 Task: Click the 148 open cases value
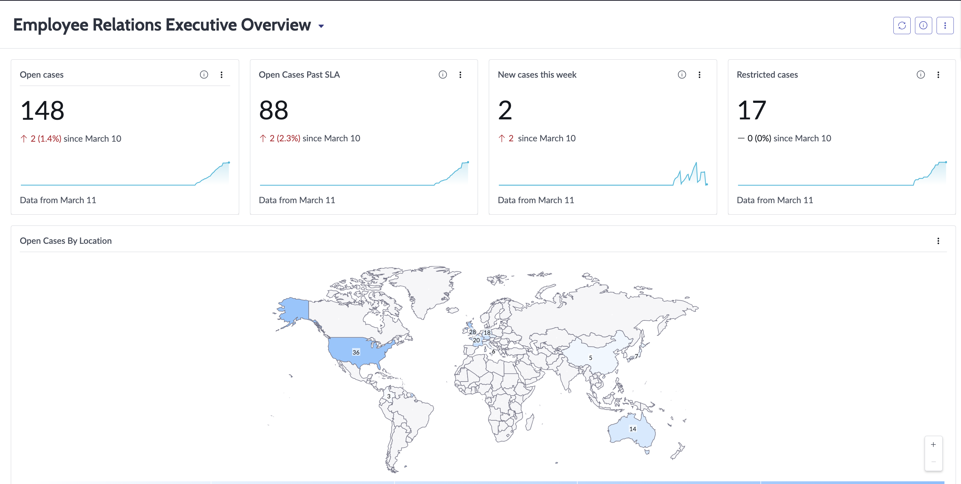pos(42,111)
